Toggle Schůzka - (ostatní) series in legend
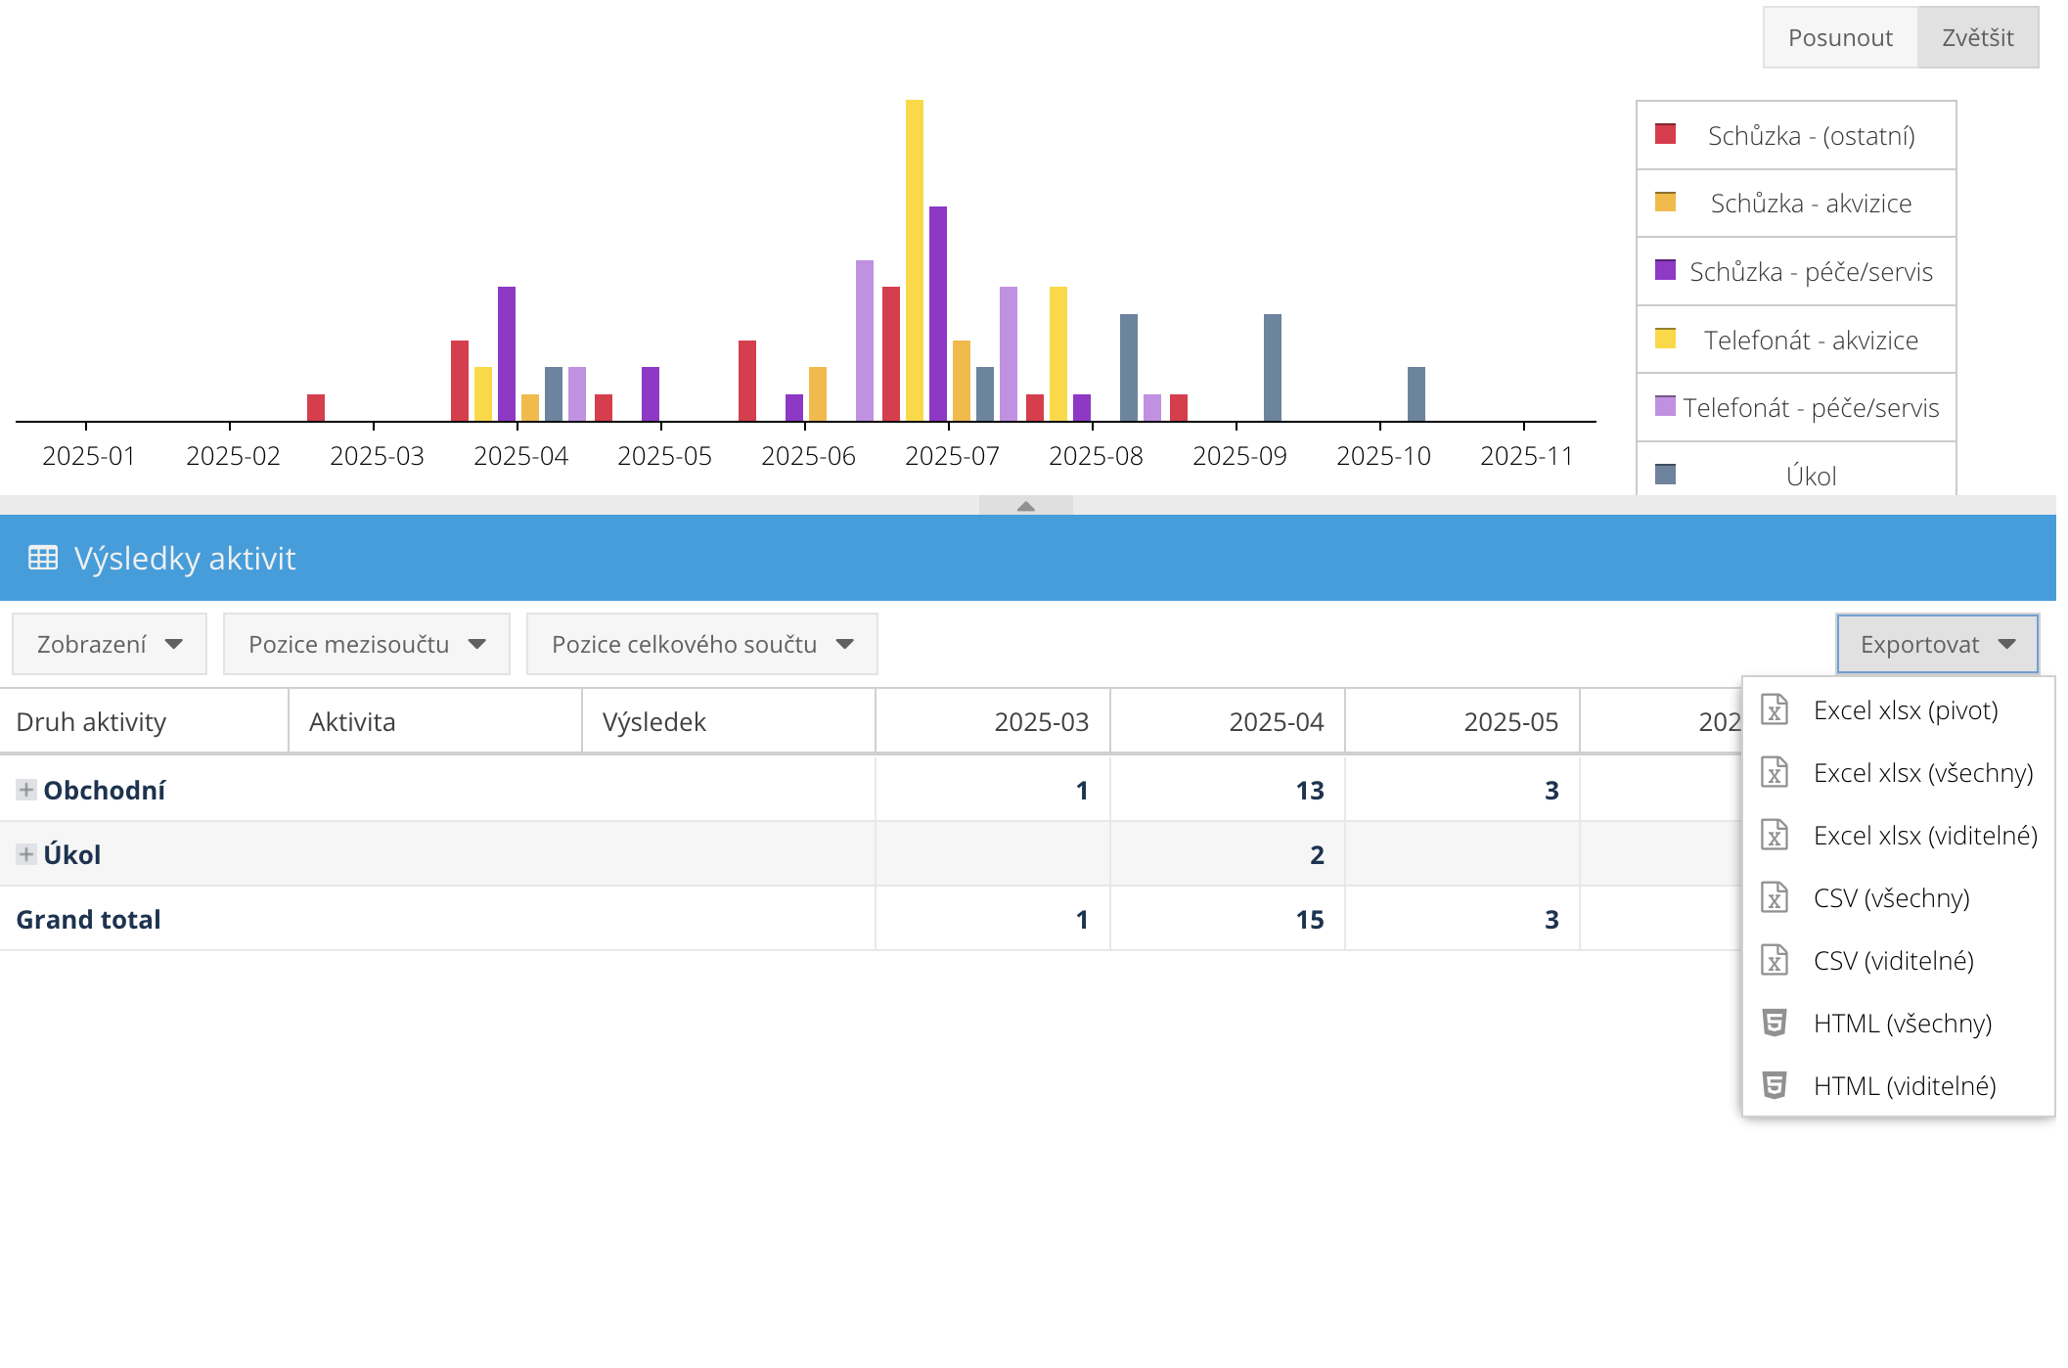The image size is (2068, 1368). [x=1810, y=135]
